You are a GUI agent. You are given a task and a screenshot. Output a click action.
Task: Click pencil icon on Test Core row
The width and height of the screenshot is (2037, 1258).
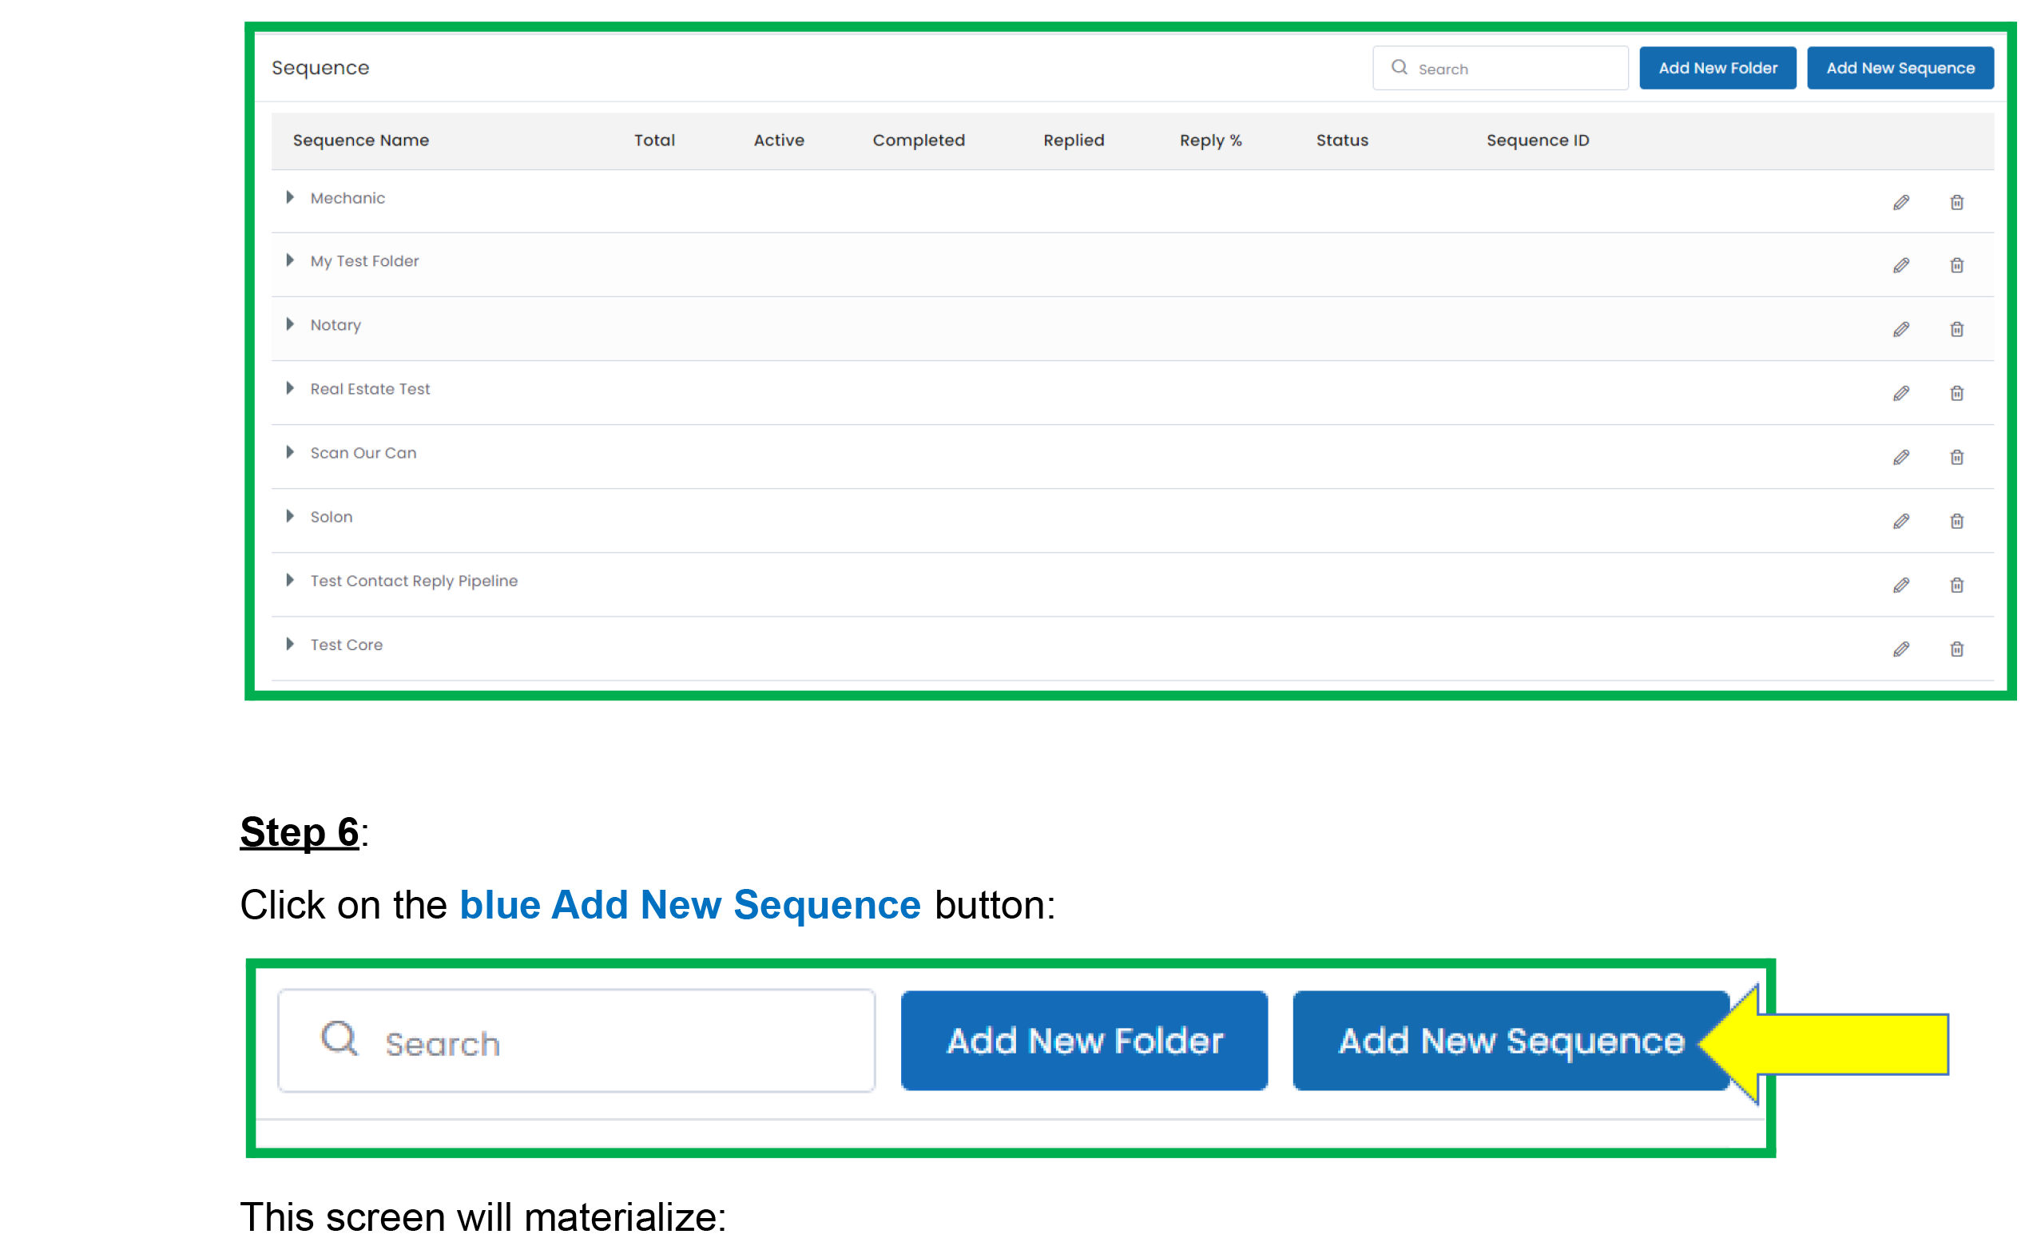pos(1900,649)
